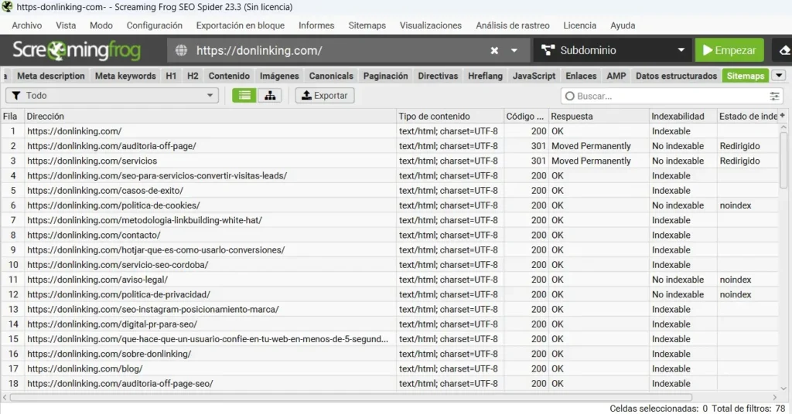Switch to tree view icon

[x=270, y=95]
